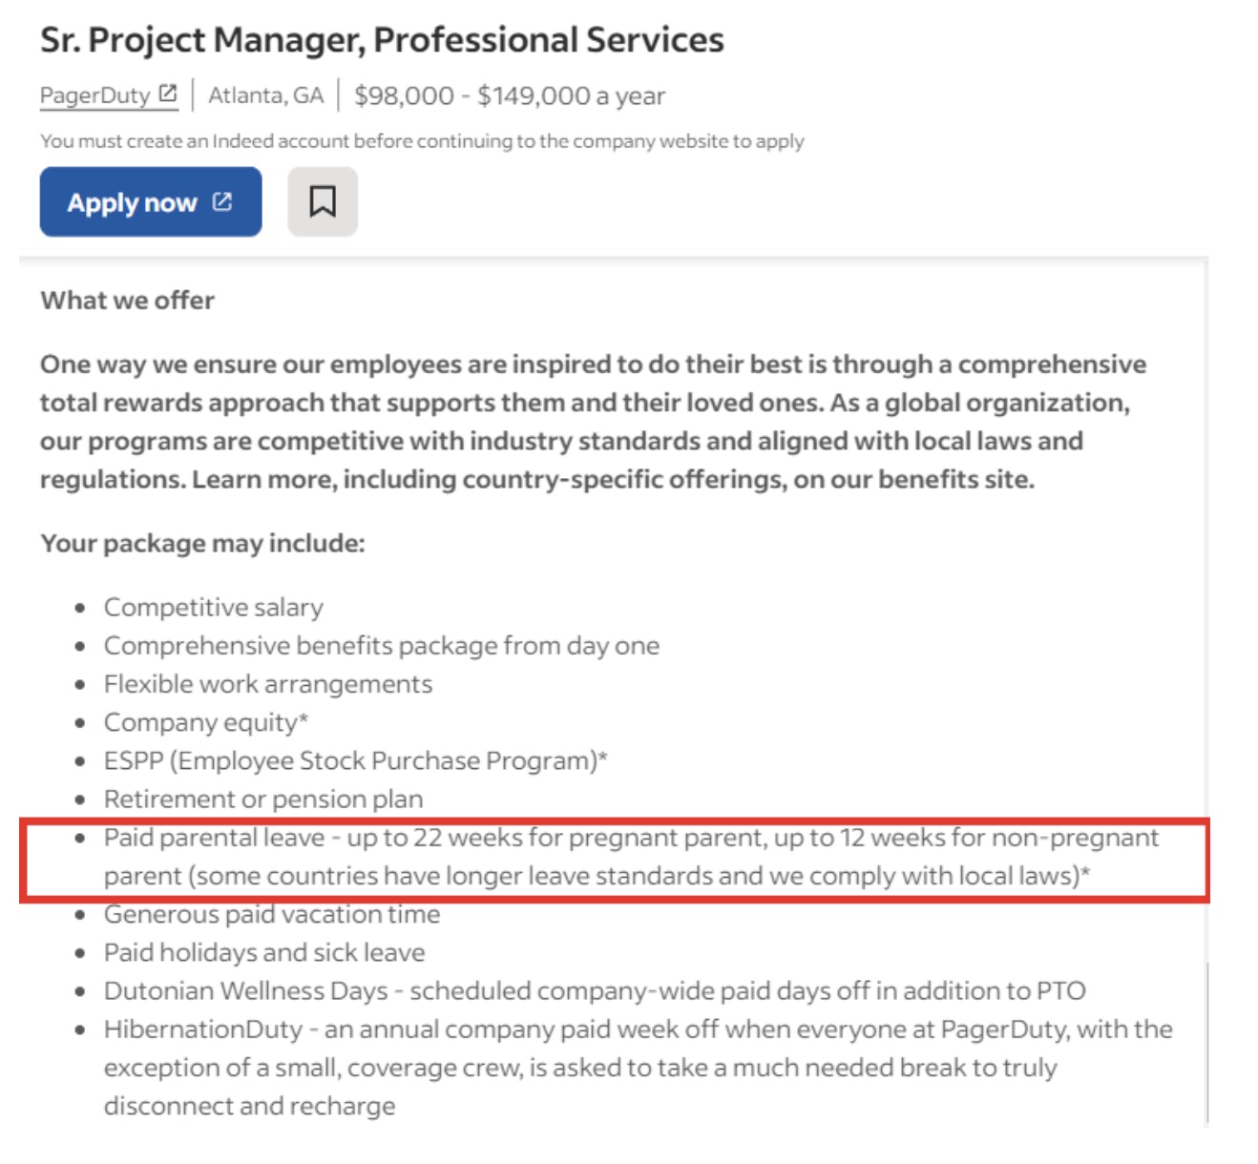Click the Competitive salary bullet item
Viewport: 1258px width, 1164px height.
coord(213,605)
